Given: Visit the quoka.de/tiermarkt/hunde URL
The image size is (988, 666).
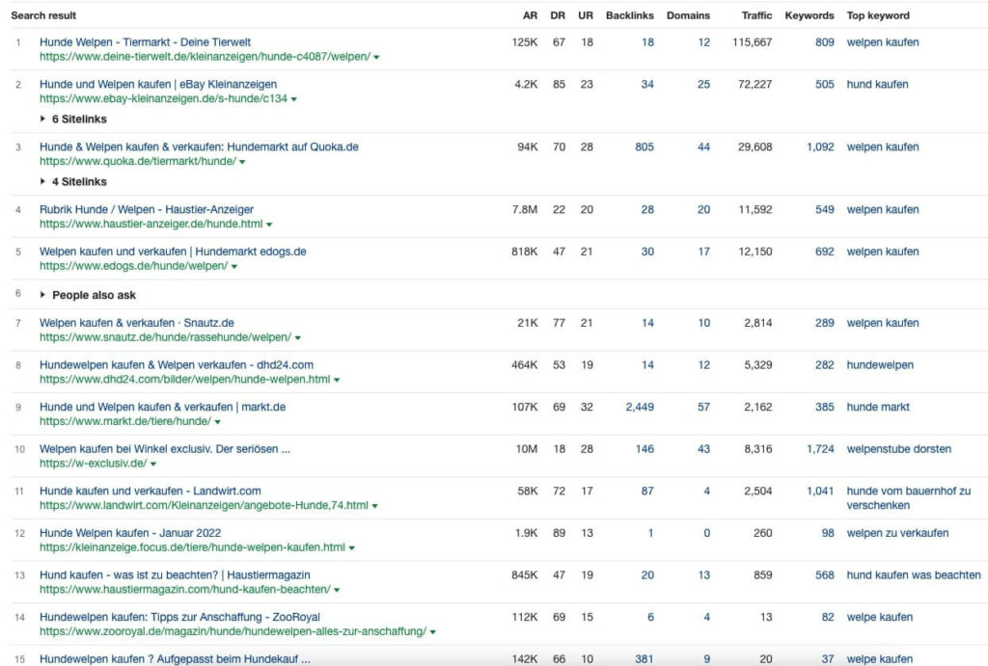Looking at the screenshot, I should click(137, 161).
